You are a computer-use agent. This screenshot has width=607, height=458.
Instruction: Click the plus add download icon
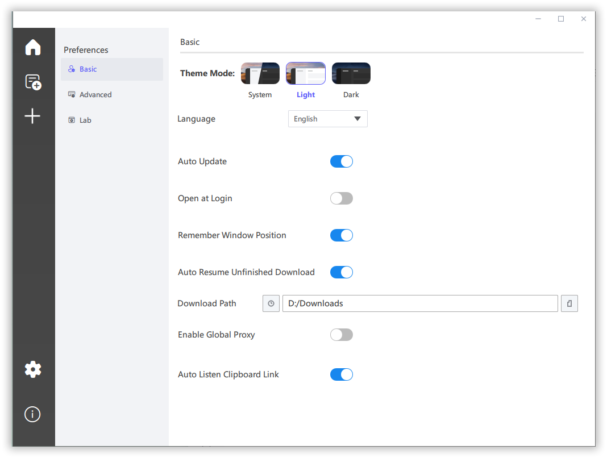(32, 116)
